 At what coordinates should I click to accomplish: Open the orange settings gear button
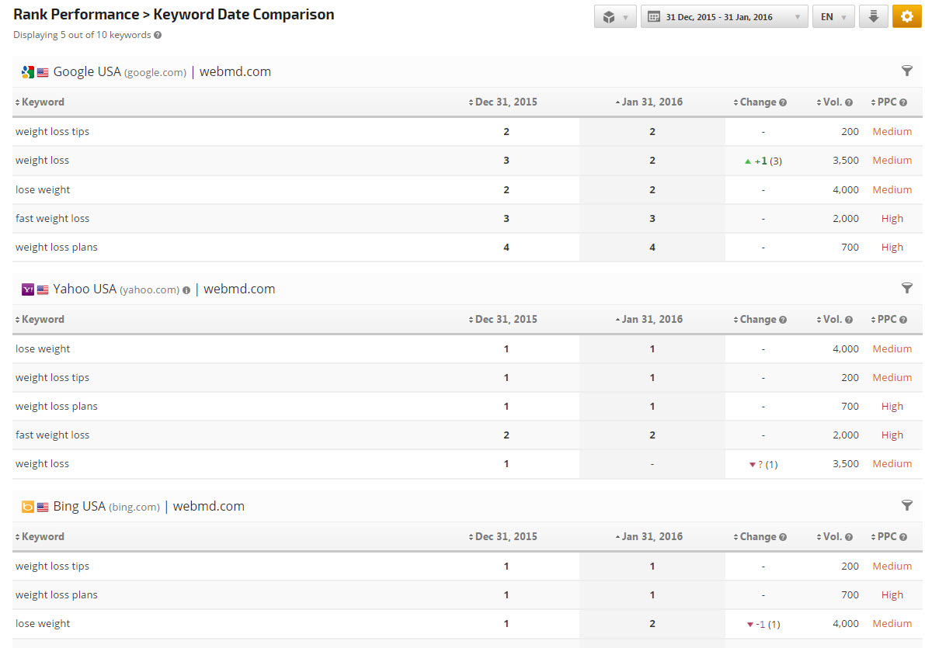point(906,16)
